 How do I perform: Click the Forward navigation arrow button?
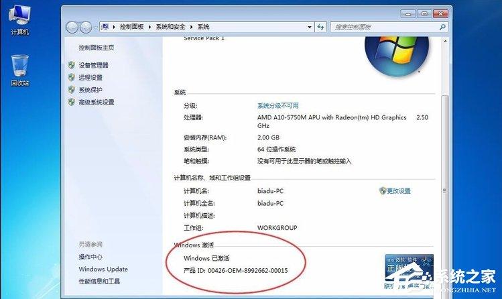pyautogui.click(x=86, y=27)
